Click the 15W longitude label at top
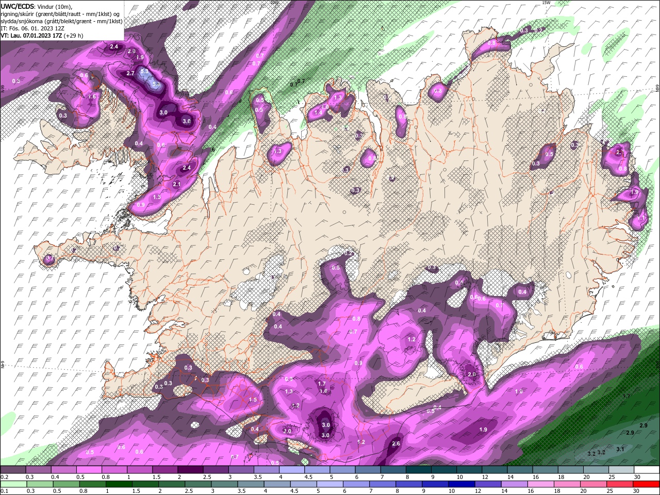 (547, 3)
